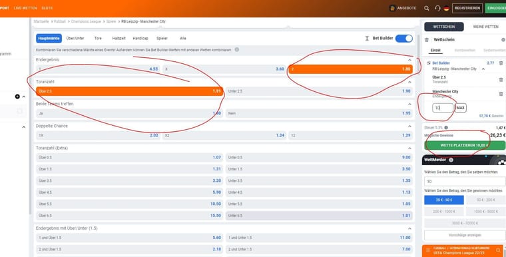Remove the Über 2.5 selection from betslip
The image size is (506, 257).
pos(501,79)
